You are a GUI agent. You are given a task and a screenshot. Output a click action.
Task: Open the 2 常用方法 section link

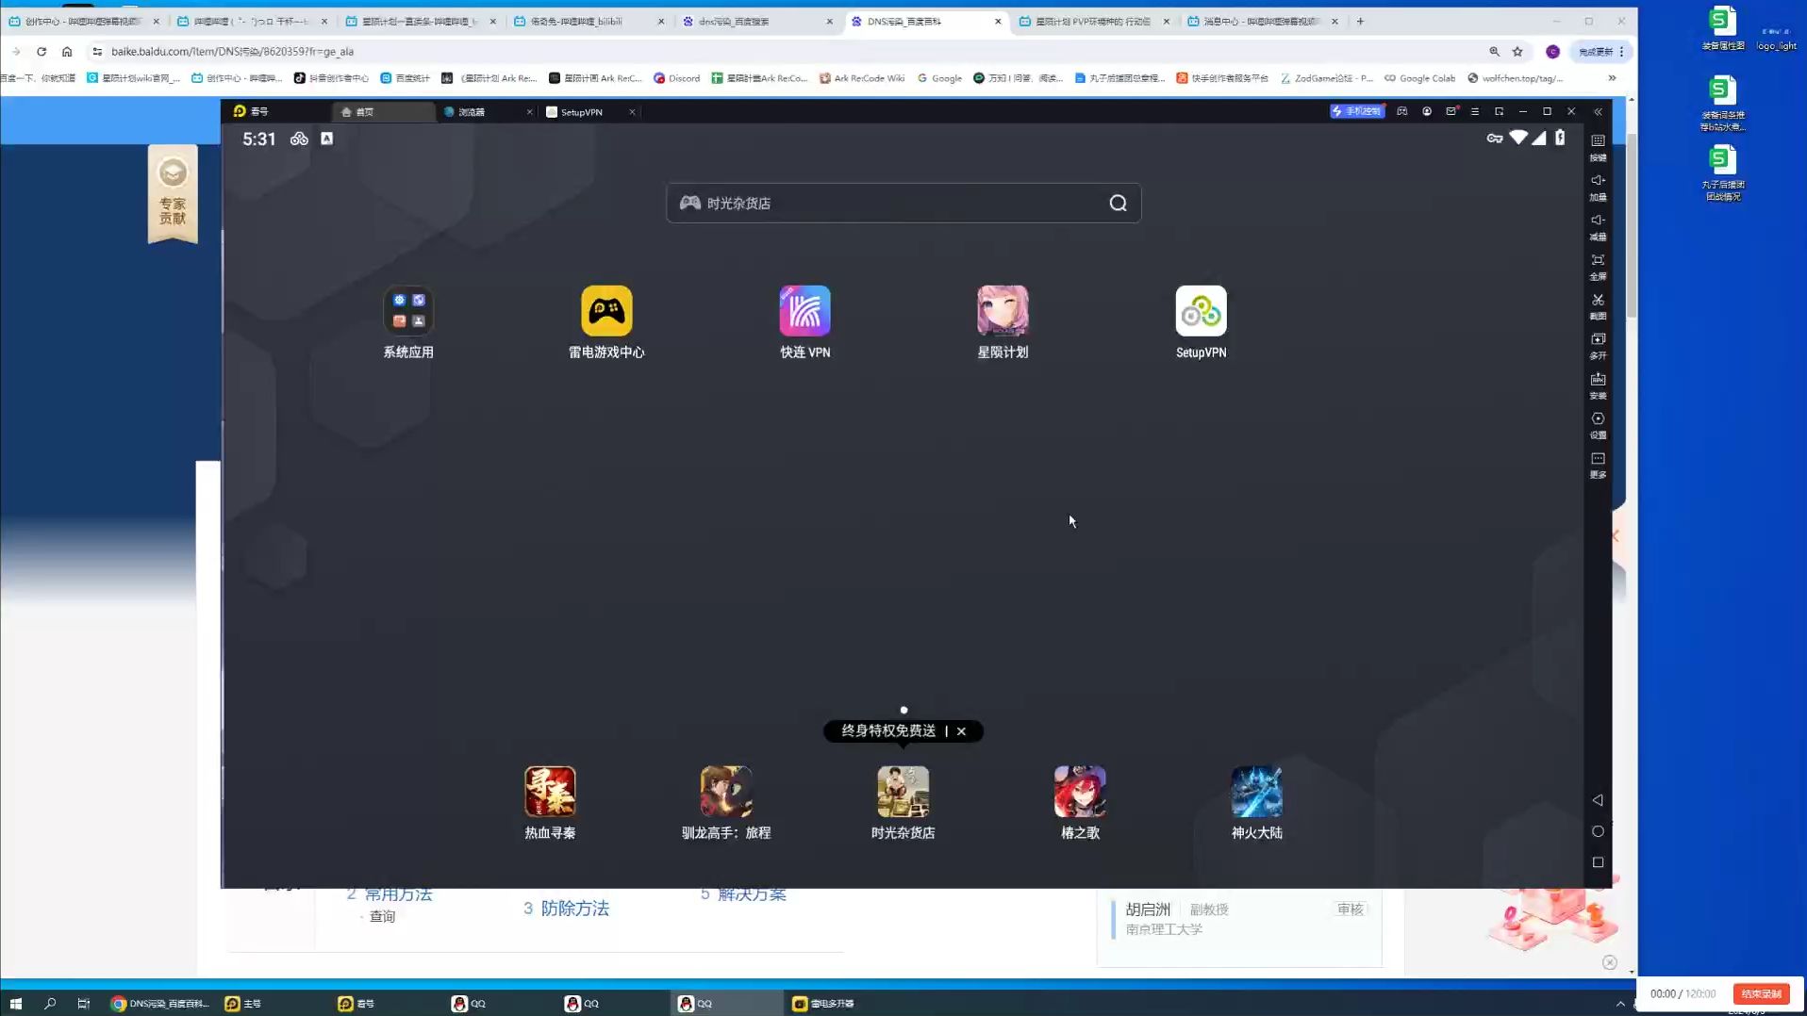(389, 894)
